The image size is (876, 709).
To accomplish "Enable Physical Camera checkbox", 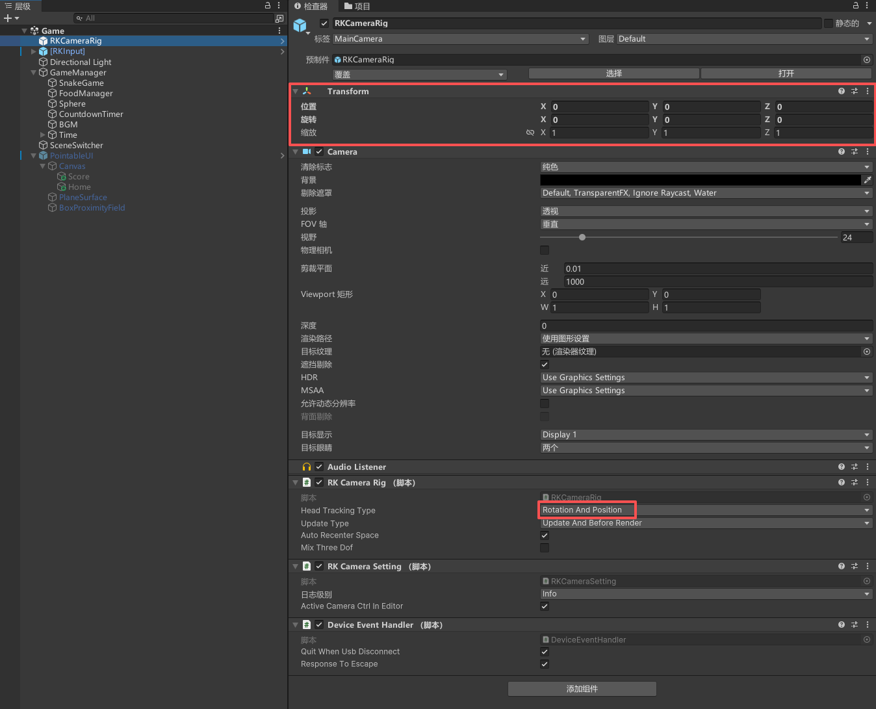I will click(x=545, y=250).
